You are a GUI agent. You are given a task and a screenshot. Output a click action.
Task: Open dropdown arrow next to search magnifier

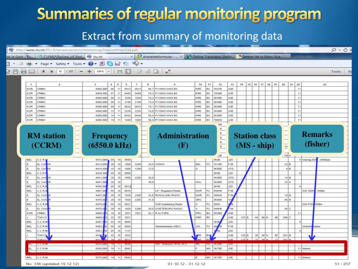[x=339, y=50]
